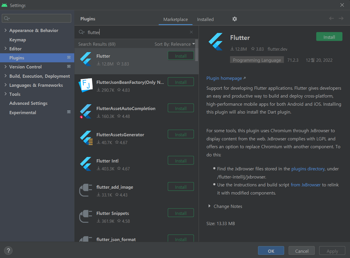
Task: Clear the plugin search text with the X
Action: tap(191, 32)
